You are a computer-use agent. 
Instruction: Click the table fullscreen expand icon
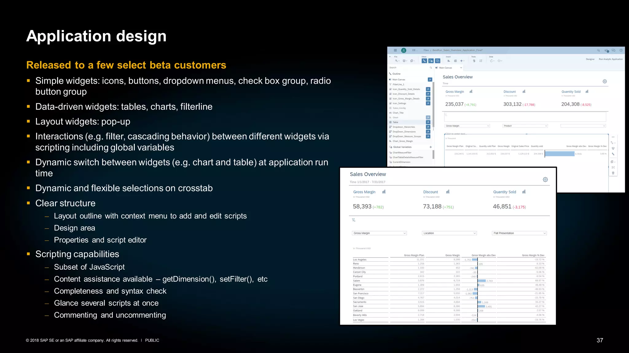coord(613,167)
